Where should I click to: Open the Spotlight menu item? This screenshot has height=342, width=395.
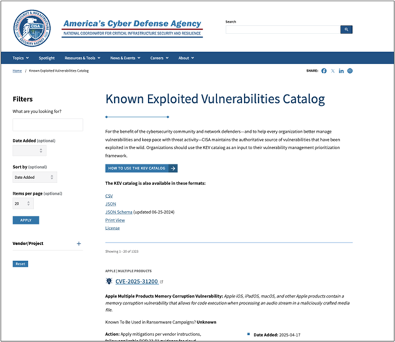[x=47, y=58]
